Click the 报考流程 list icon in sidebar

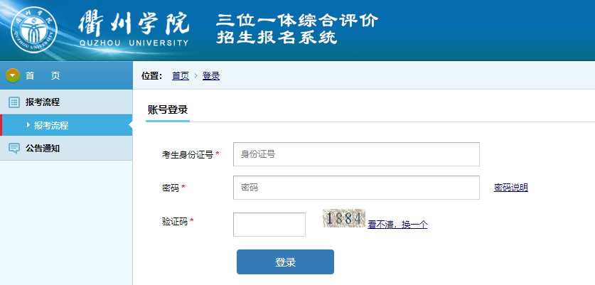14,102
